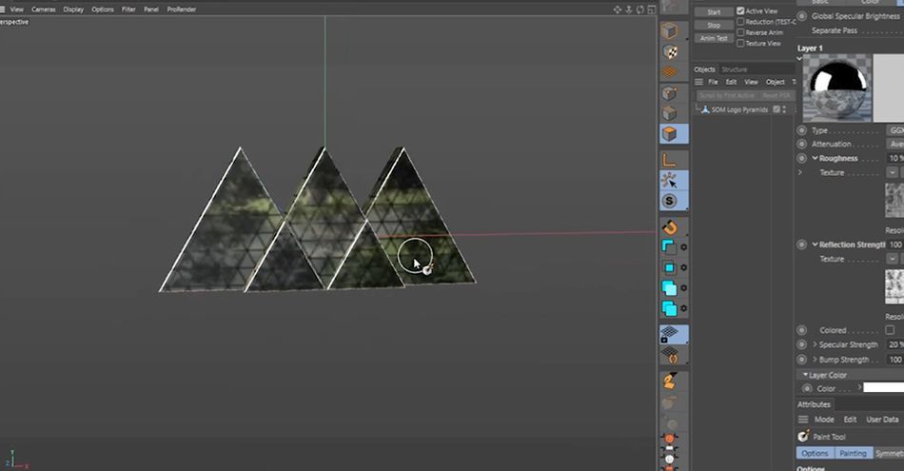
Task: Check the Colored checkbox
Action: tap(890, 330)
